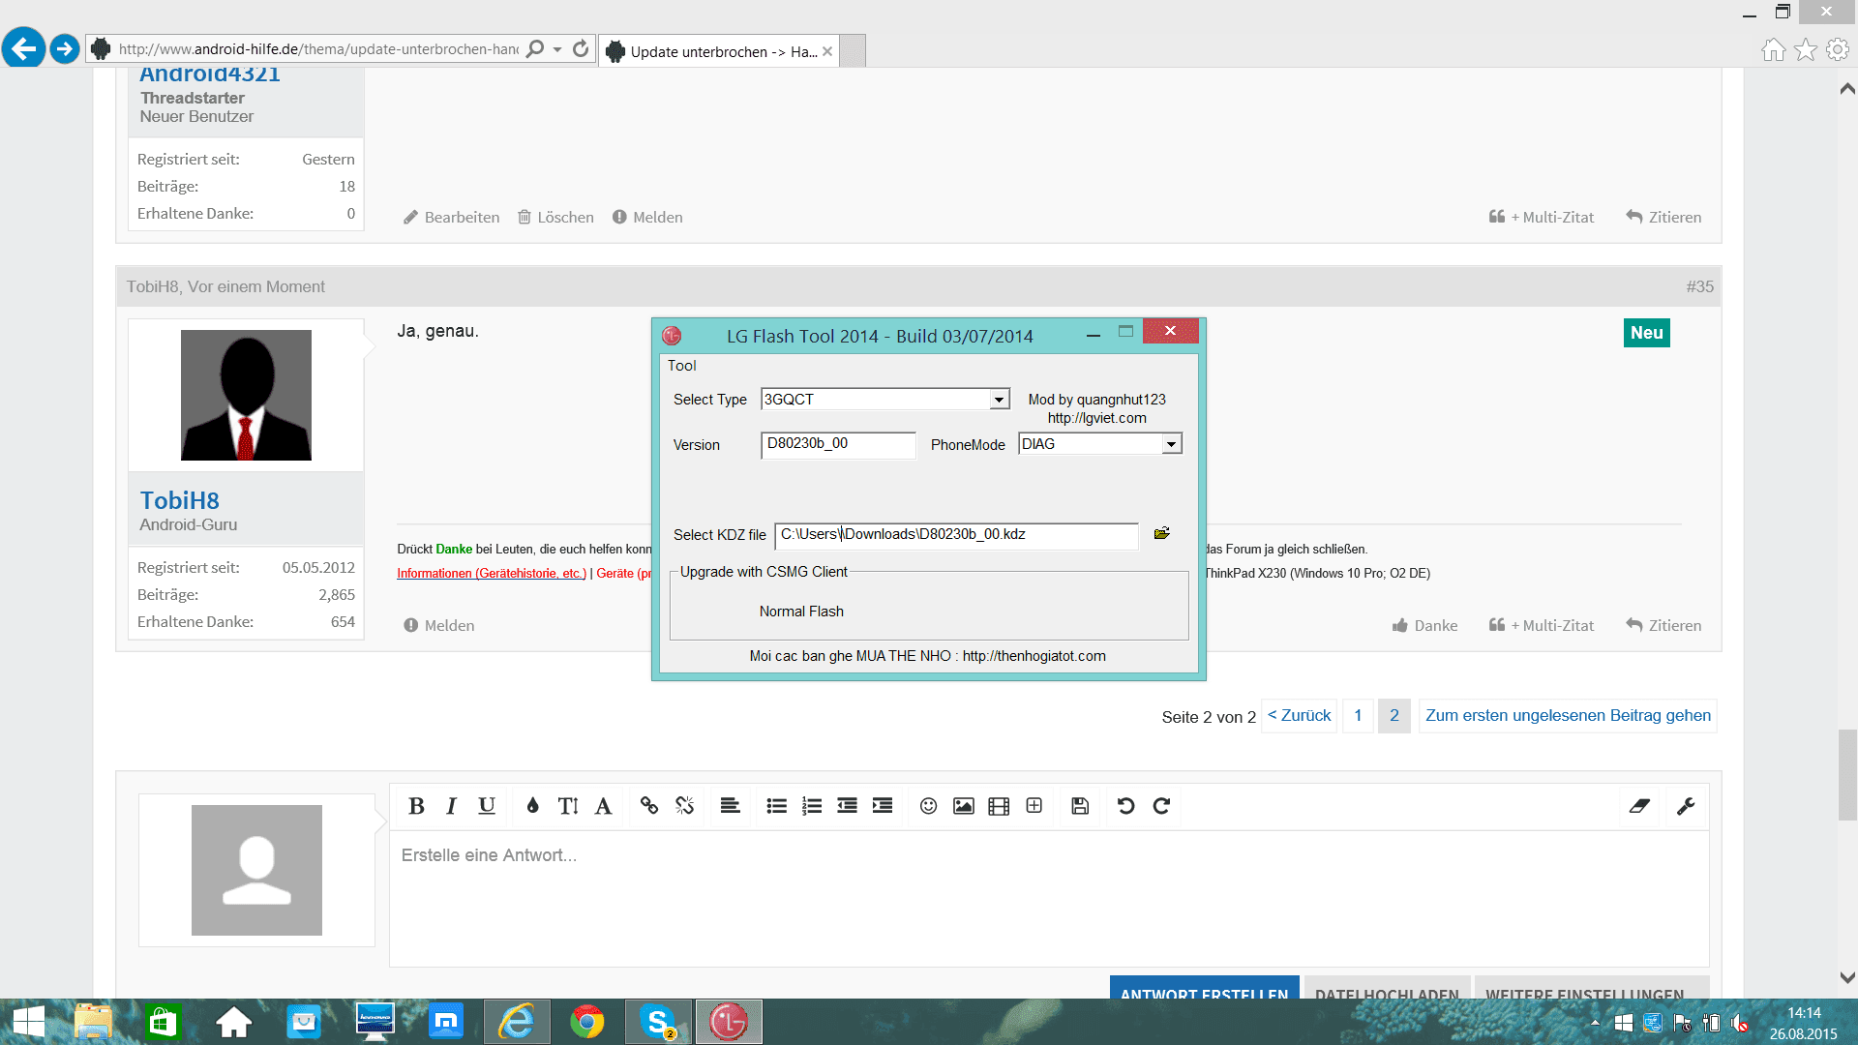Insert a bulleted list
Screen dimensions: 1858x1045
[x=776, y=806]
